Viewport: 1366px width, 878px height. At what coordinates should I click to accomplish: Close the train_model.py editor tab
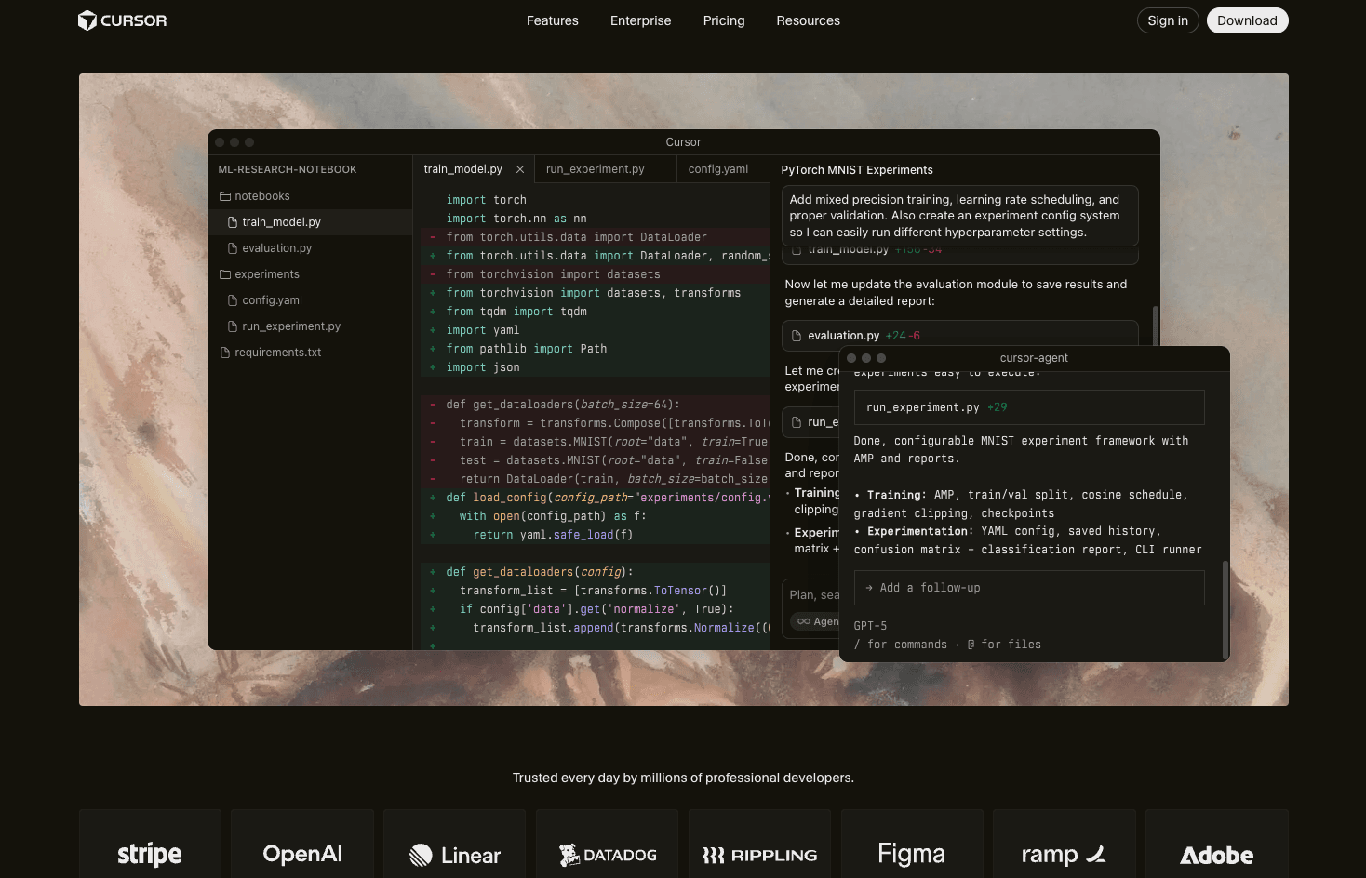(520, 169)
